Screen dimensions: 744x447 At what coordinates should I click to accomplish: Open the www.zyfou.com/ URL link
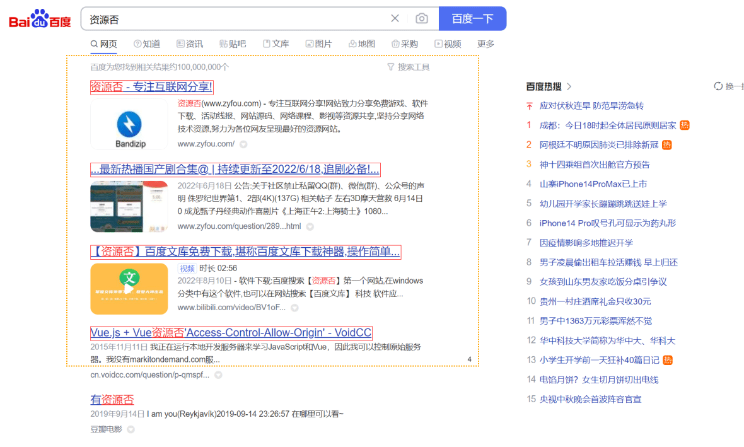(206, 144)
